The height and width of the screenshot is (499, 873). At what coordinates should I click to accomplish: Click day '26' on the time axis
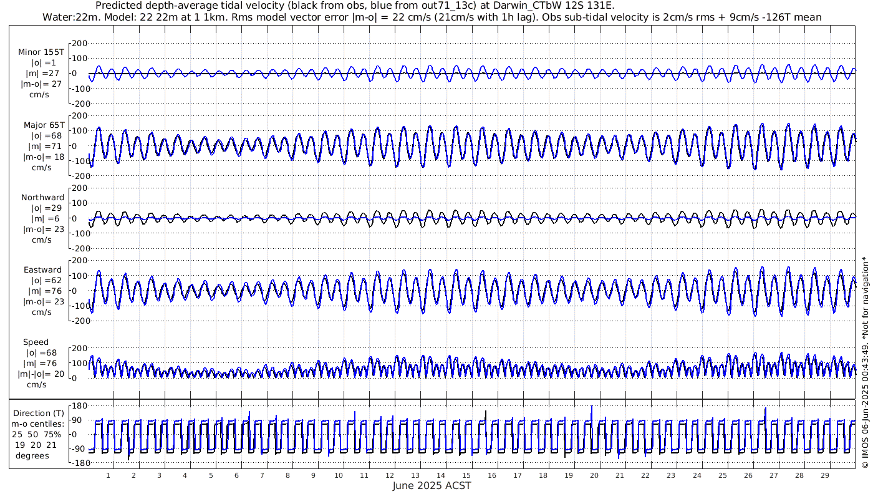(x=748, y=475)
